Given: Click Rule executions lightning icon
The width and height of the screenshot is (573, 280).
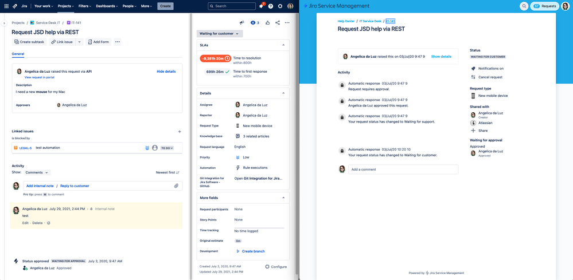Looking at the screenshot, I should tap(238, 168).
